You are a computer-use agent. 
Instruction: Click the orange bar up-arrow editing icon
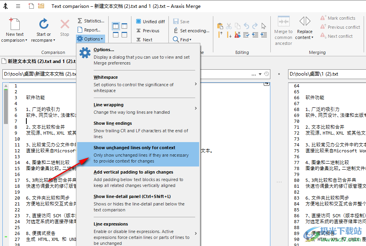tap(220, 35)
